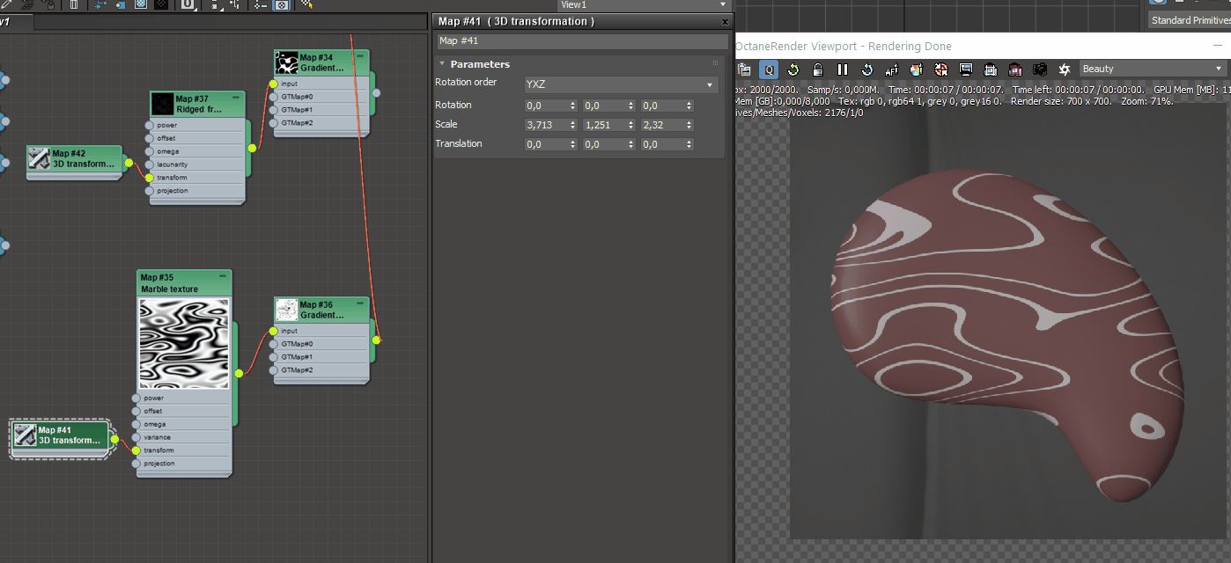Click the film region frame icon
The width and height of the screenshot is (1231, 563).
[x=991, y=69]
